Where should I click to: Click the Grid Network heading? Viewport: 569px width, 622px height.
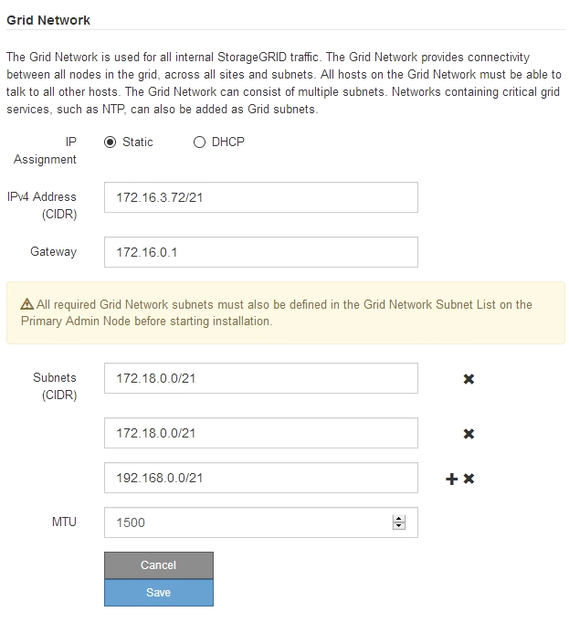coord(48,20)
